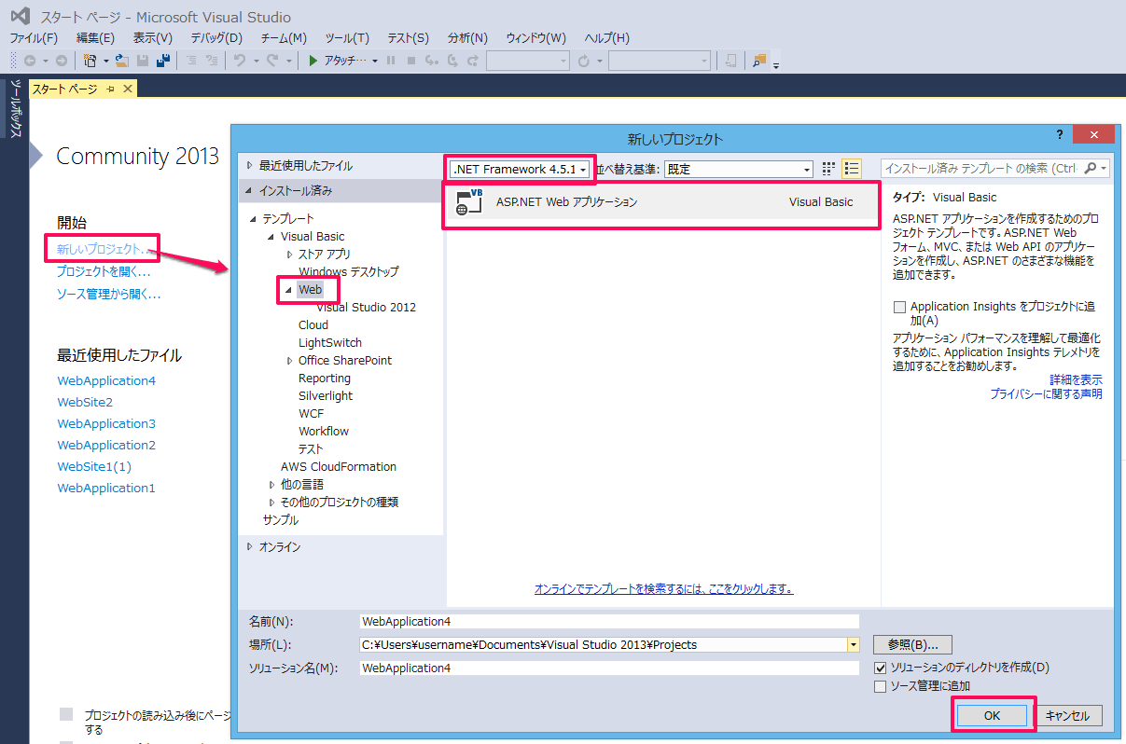This screenshot has height=744, width=1126.
Task: Open the location path dropdown
Action: tap(853, 644)
